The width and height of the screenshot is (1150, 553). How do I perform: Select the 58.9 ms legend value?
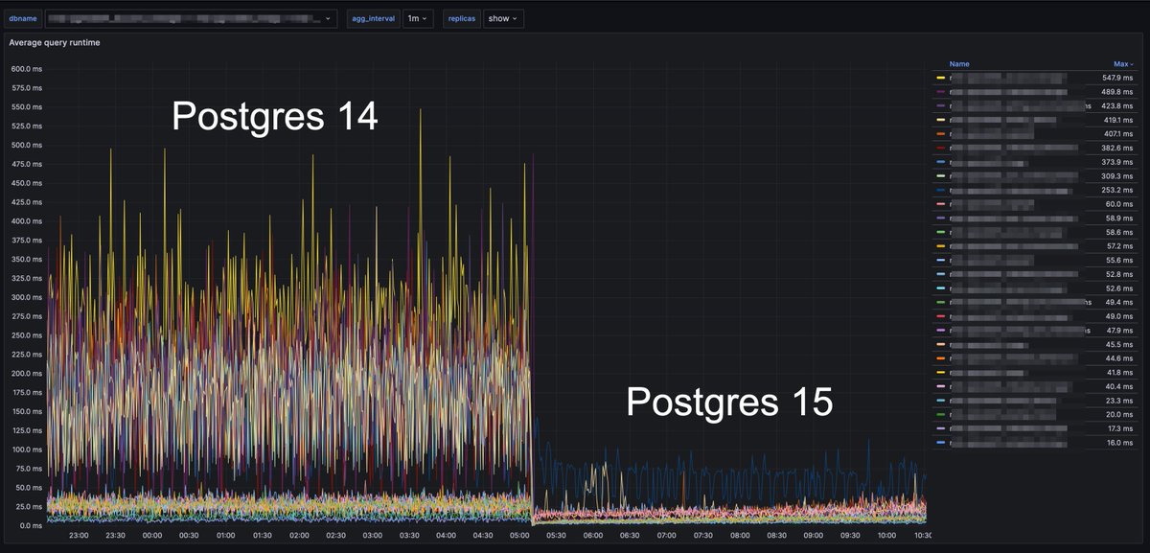(x=1121, y=219)
